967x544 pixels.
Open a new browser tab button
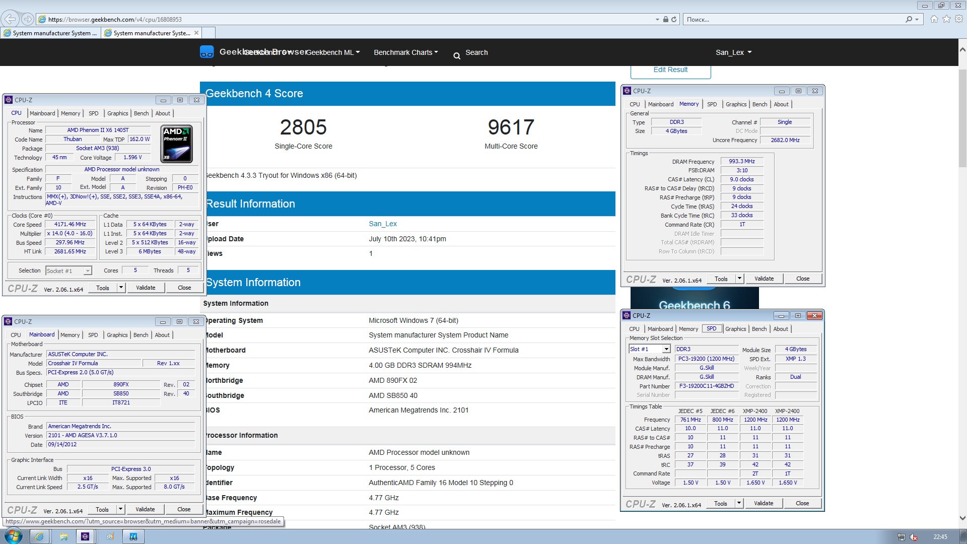click(209, 33)
